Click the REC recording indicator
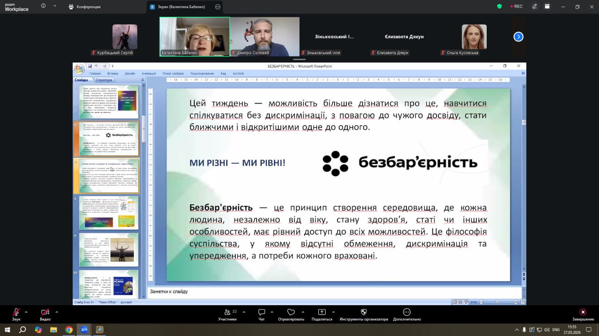This screenshot has height=336, width=599. [516, 7]
